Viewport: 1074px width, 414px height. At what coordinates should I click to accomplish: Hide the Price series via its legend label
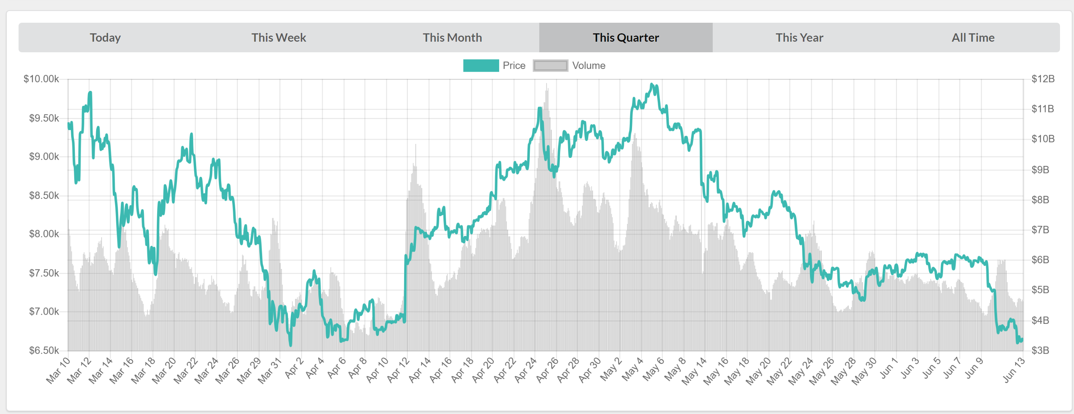(514, 66)
